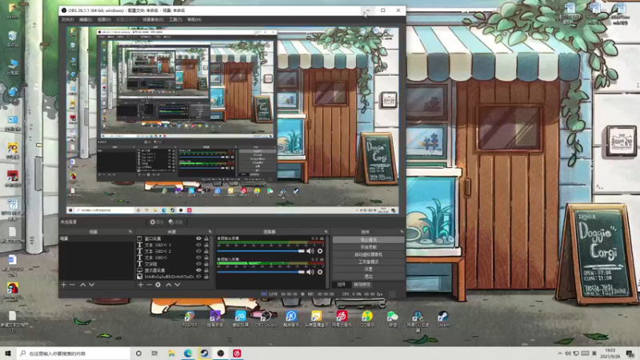Open the REAPER desktop shortcut
This screenshot has height=360, width=640.
(x=190, y=318)
